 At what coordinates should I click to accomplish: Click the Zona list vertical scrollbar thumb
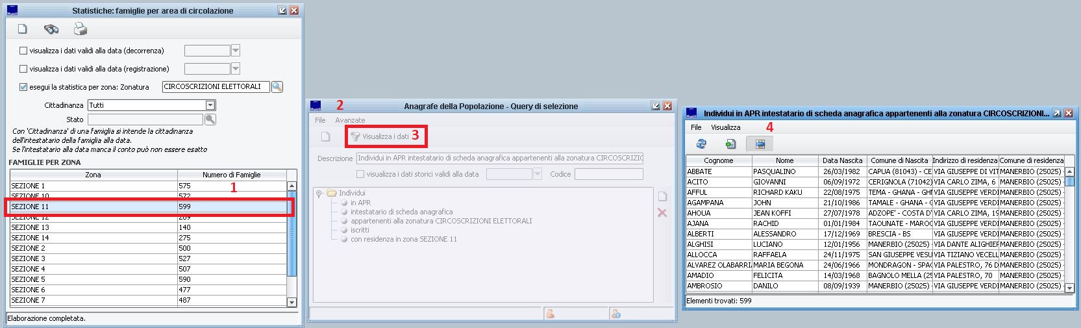coord(292,234)
